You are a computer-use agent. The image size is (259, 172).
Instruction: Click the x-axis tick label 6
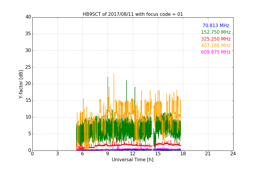[x=82, y=154]
